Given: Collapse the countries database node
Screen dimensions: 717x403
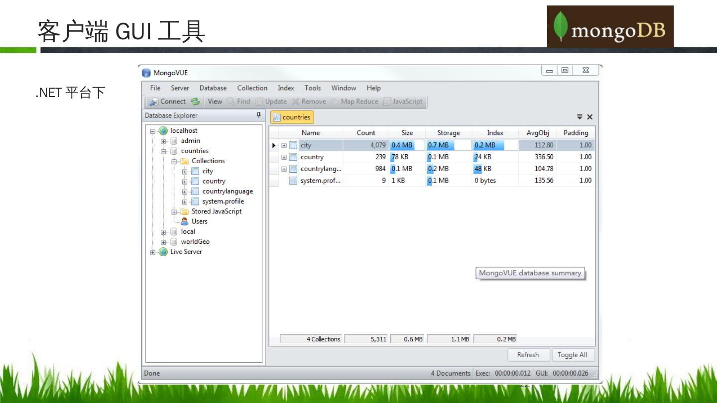Looking at the screenshot, I should [x=163, y=151].
